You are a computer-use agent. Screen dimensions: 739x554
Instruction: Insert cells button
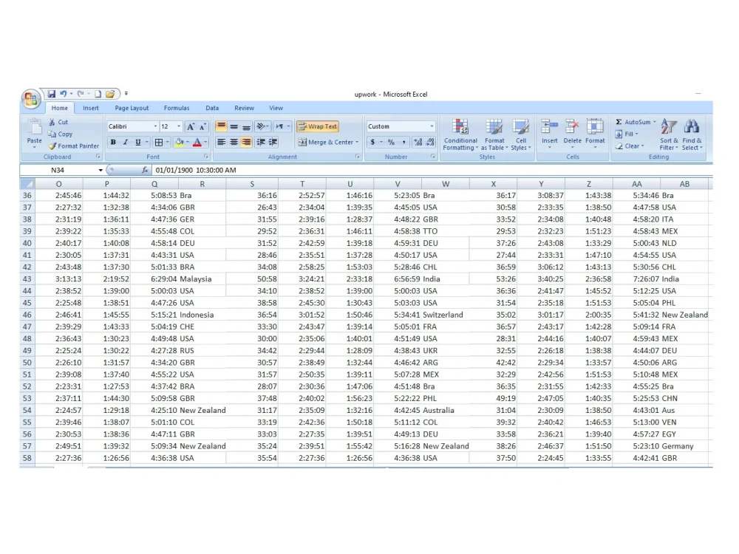550,134
